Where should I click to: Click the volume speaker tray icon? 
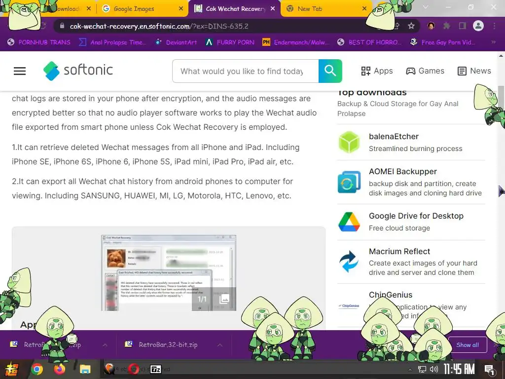tap(434, 369)
